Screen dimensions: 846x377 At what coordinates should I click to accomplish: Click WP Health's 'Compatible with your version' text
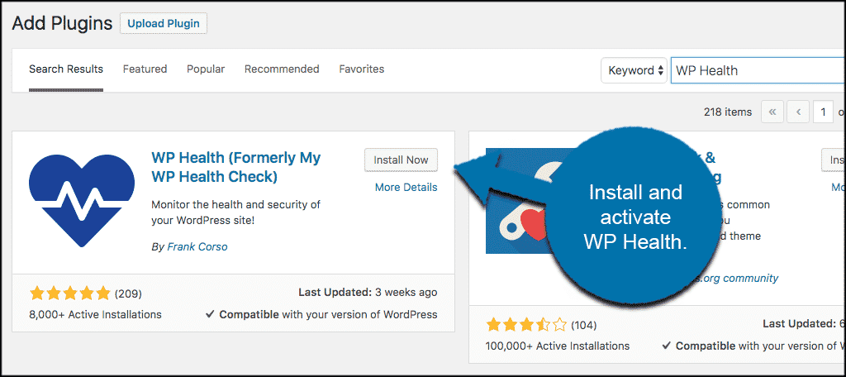[x=321, y=314]
